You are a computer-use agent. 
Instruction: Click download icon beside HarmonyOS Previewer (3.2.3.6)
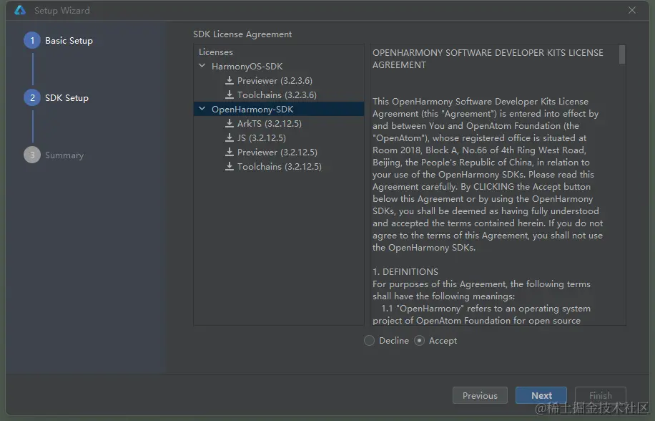pos(230,80)
